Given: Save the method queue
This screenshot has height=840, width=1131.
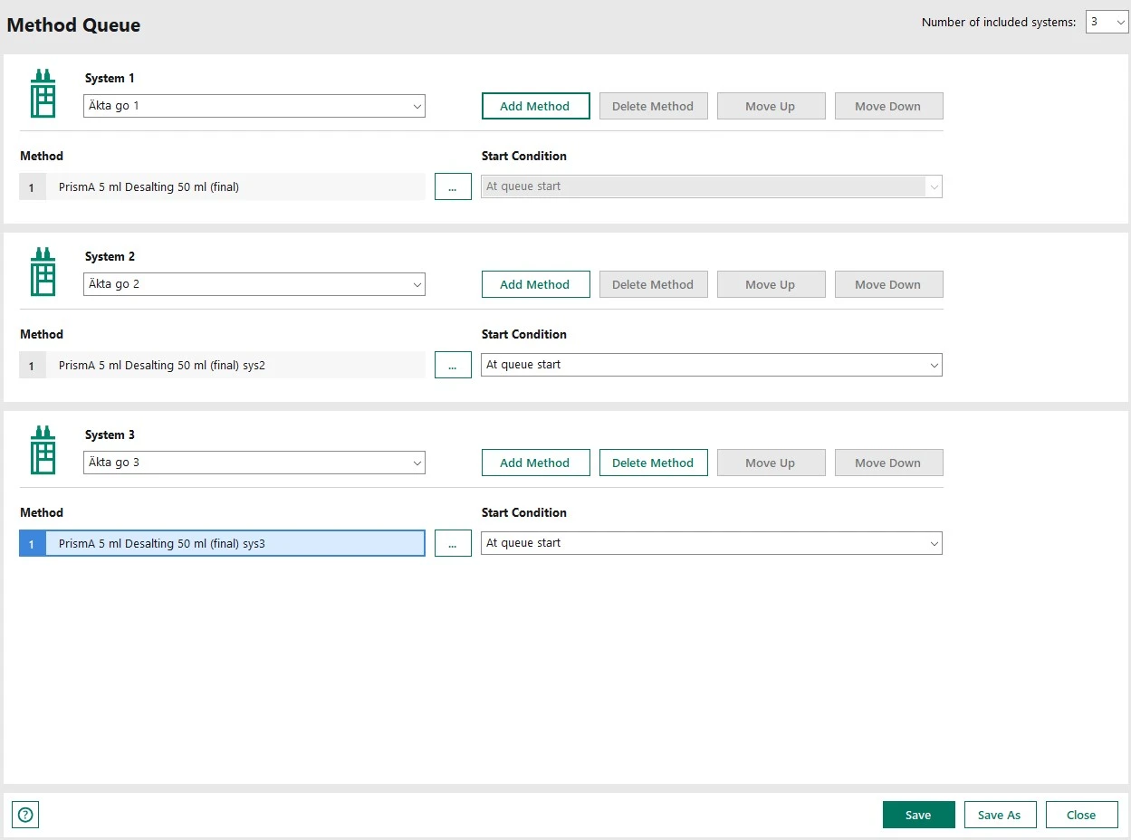Looking at the screenshot, I should (918, 815).
